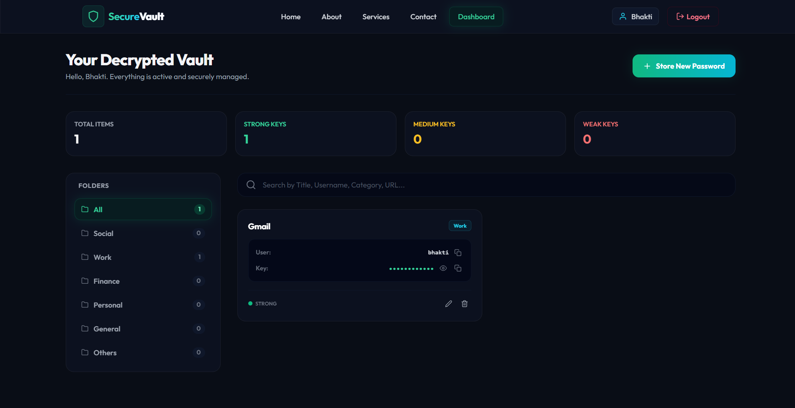This screenshot has width=795, height=408.
Task: Click the Search by Title input field
Action: [x=486, y=185]
